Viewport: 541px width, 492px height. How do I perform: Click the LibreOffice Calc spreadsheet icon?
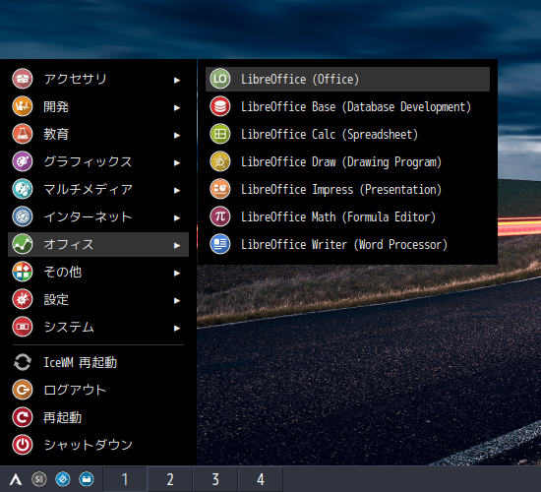220,134
